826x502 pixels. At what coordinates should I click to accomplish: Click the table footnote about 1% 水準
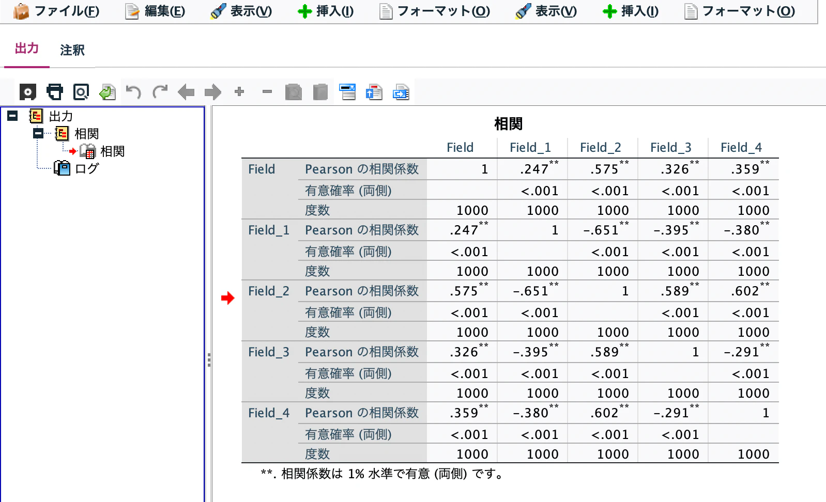pyautogui.click(x=384, y=474)
